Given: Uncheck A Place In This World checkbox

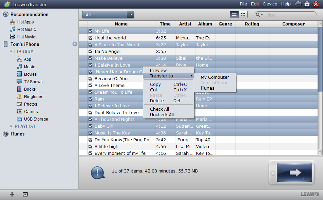Looking at the screenshot, I should coord(91,45).
